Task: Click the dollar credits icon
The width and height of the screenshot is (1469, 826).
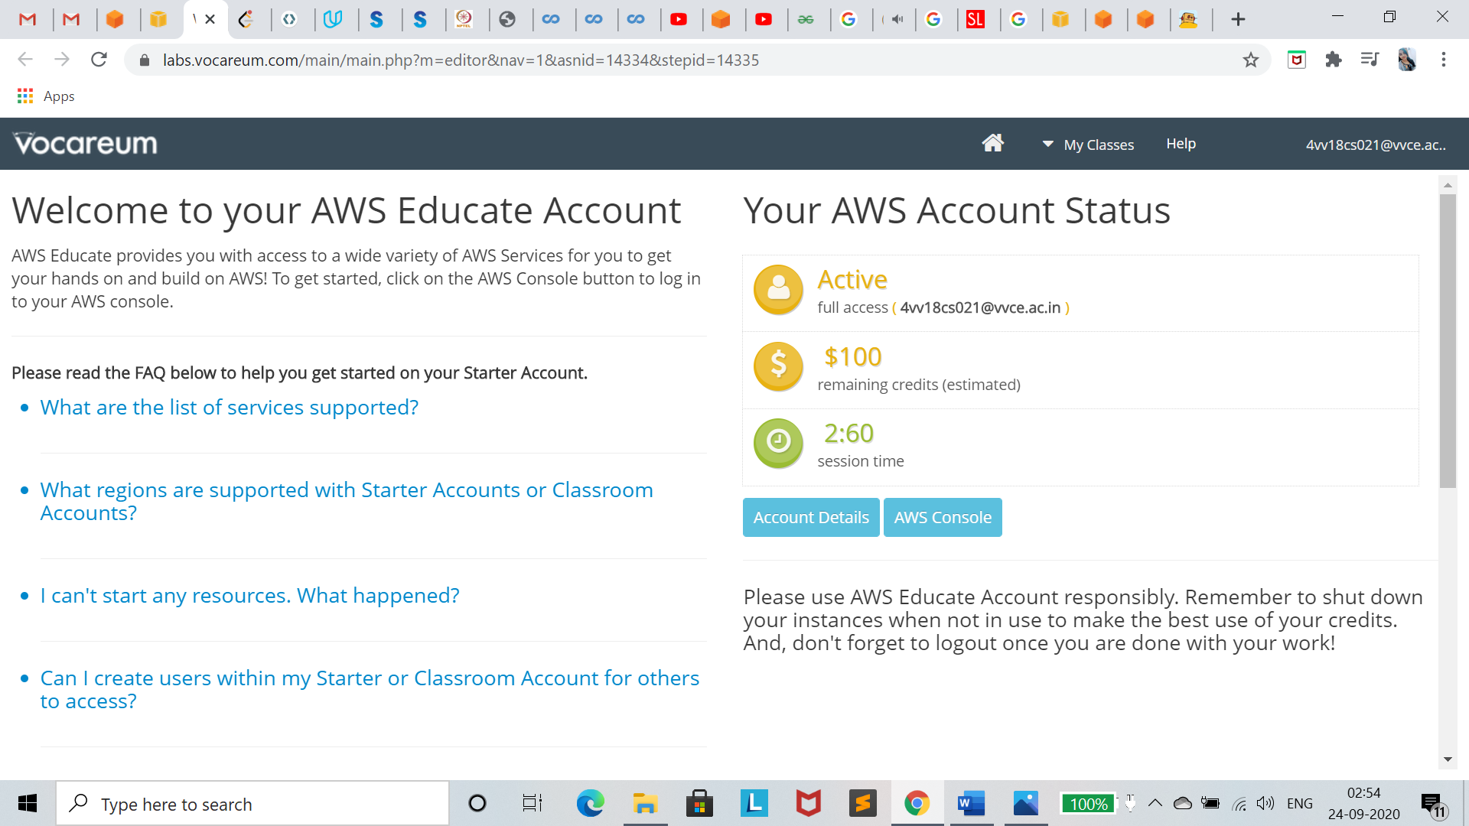Action: point(778,366)
